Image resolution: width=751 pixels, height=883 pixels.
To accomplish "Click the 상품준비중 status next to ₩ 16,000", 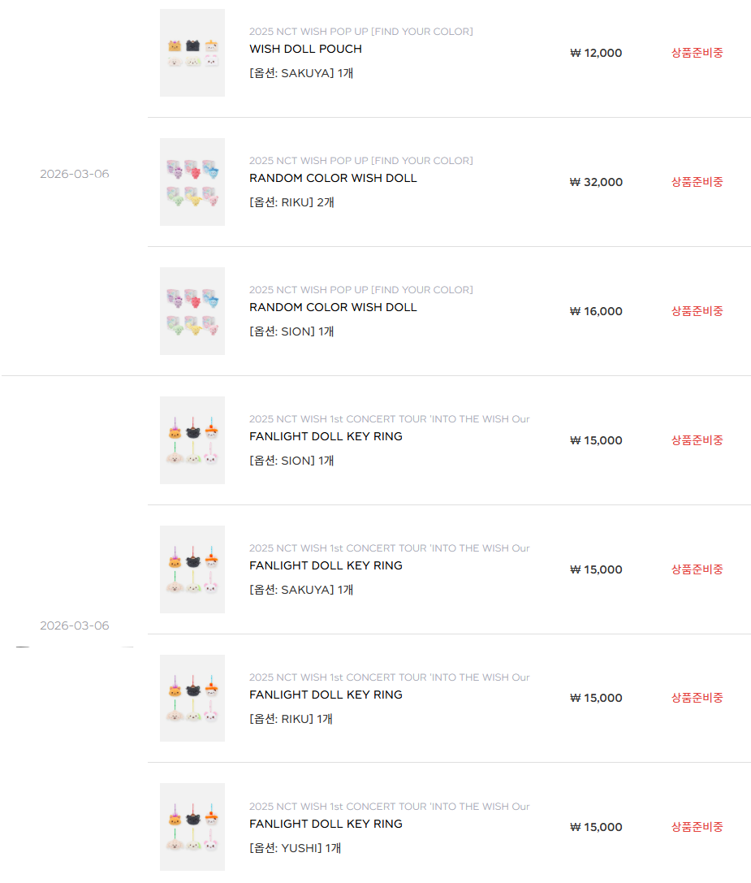I will click(x=697, y=311).
